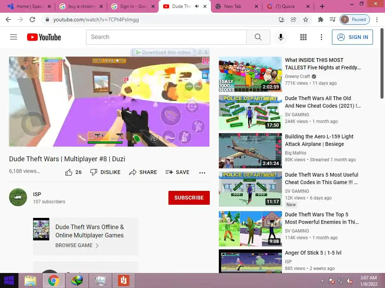Open YouTube settings three-dot menu
385x288 pixels.
[321, 37]
